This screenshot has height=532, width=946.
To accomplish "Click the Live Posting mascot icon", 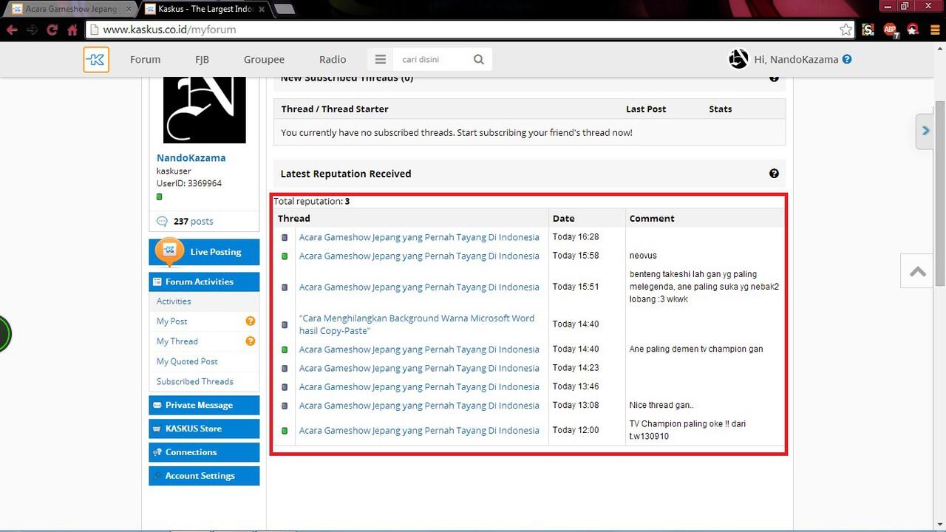I will [169, 251].
